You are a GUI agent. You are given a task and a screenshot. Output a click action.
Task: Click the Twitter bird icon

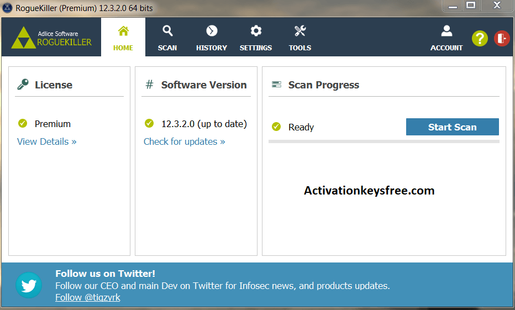click(29, 285)
